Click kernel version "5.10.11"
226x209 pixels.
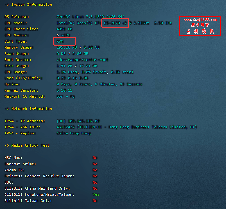point(64,90)
